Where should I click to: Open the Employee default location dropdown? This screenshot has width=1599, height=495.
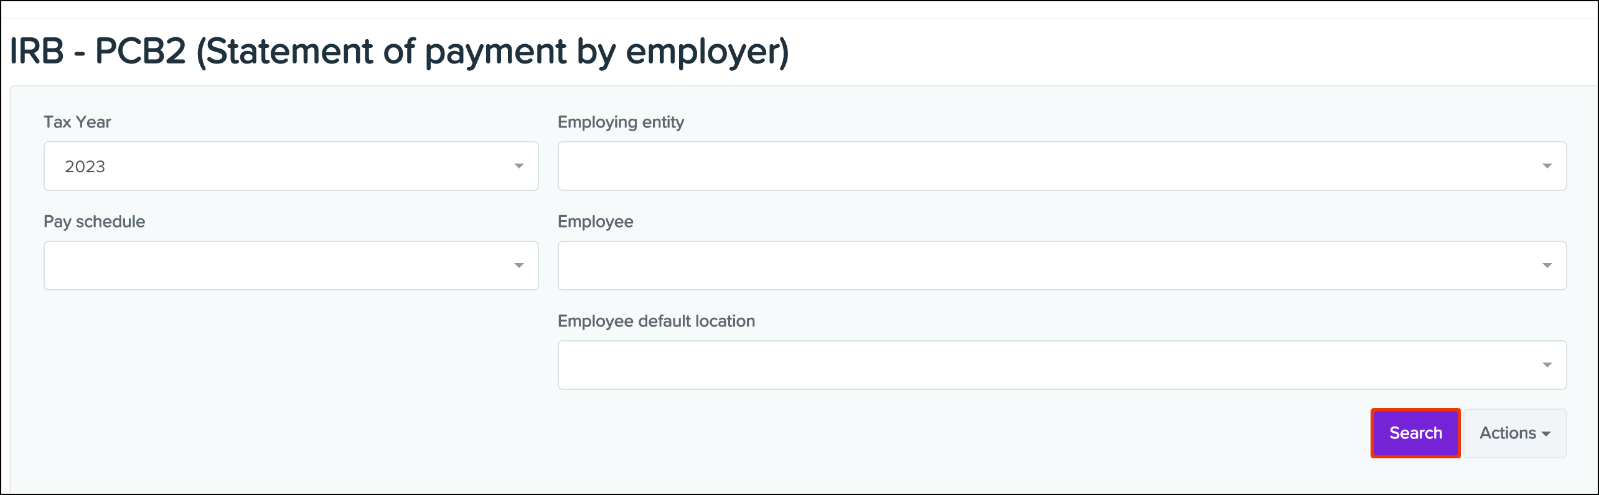pyautogui.click(x=1061, y=365)
